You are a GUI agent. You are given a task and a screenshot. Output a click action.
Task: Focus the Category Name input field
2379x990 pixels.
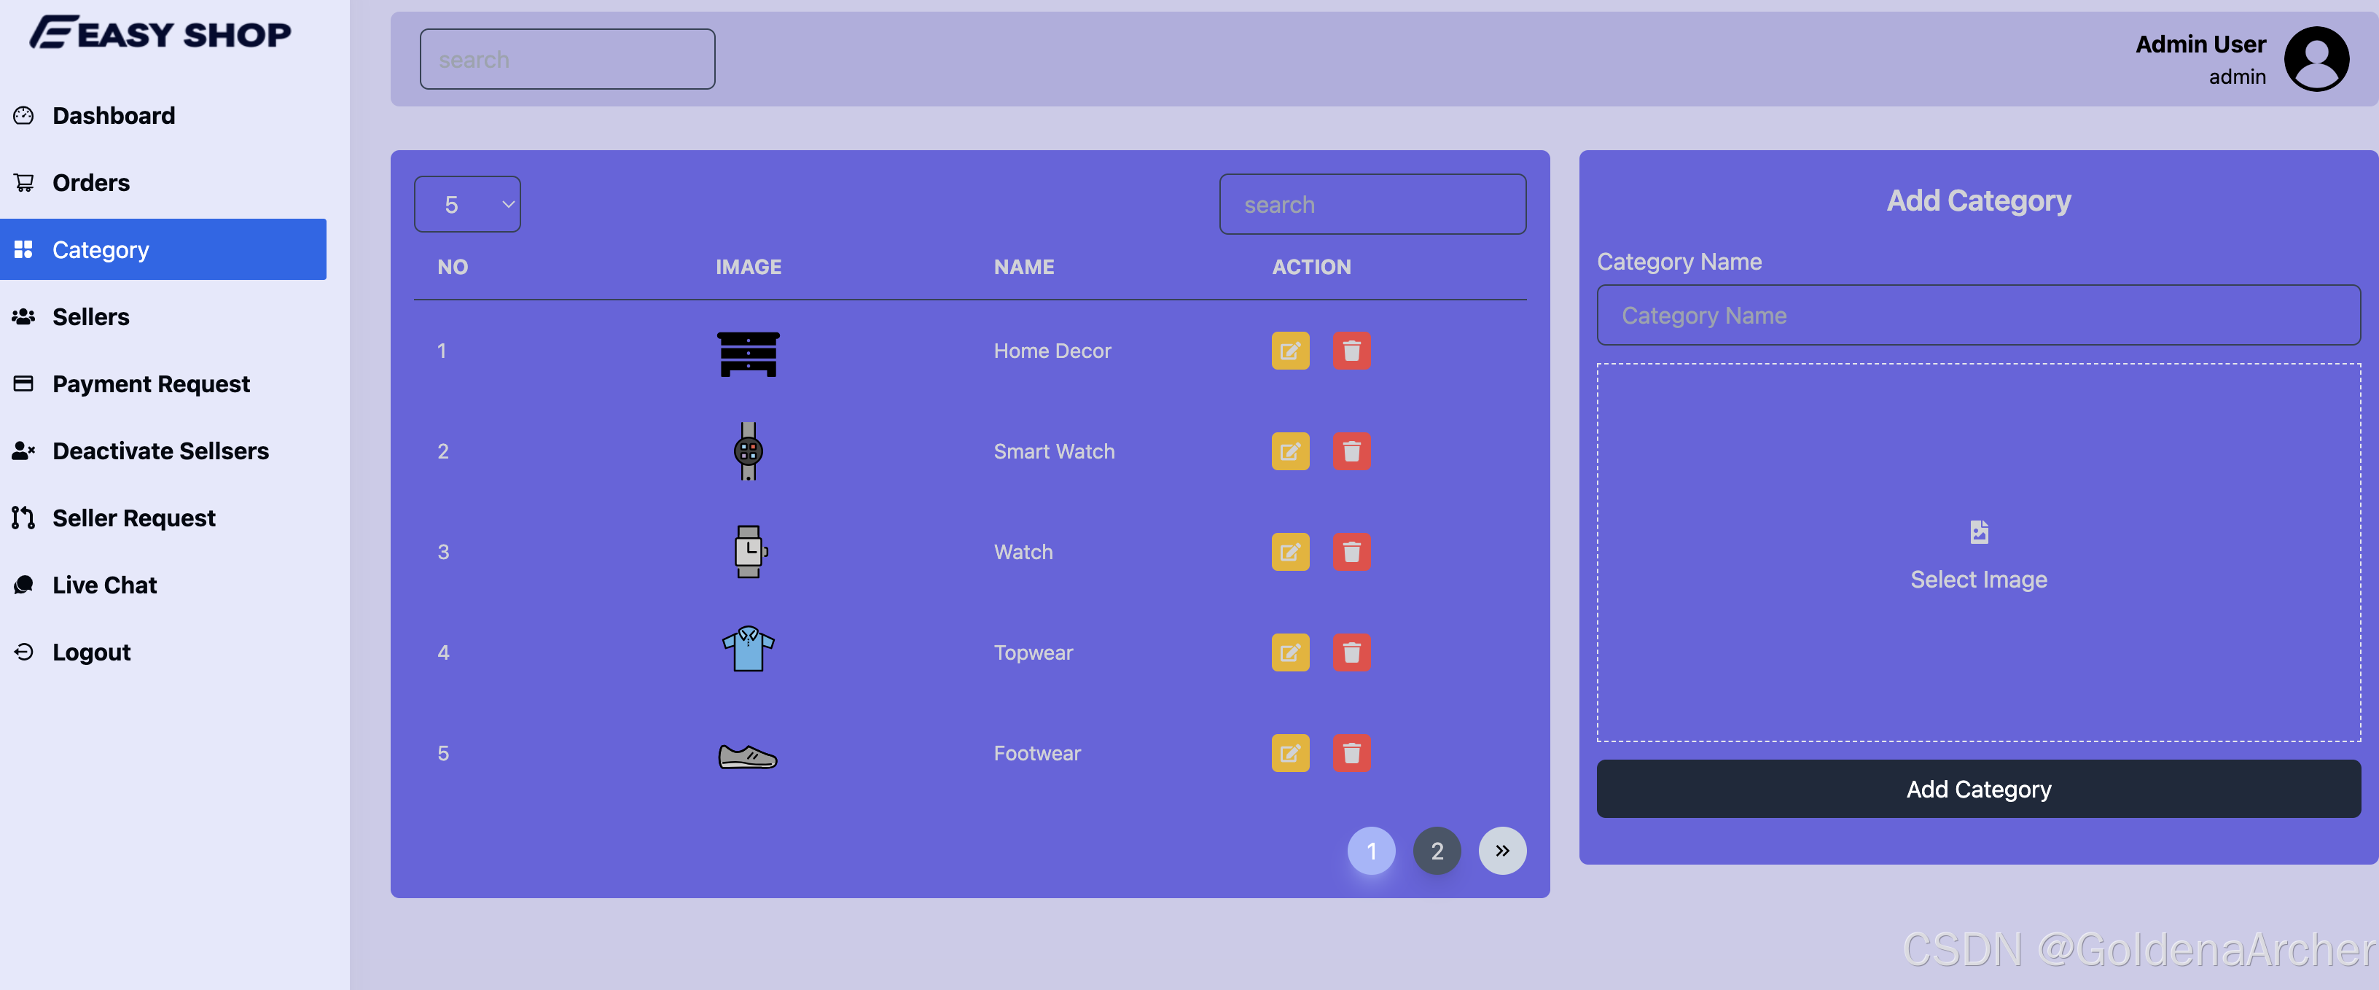click(1977, 316)
